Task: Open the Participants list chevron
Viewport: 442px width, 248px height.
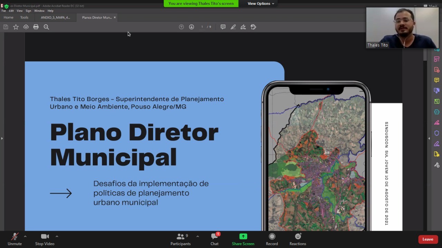Action: pyautogui.click(x=197, y=237)
